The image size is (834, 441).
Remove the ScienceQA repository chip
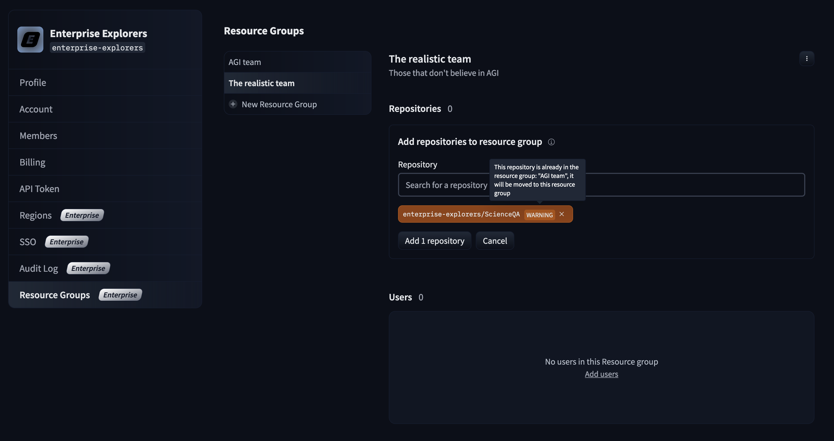tap(562, 214)
